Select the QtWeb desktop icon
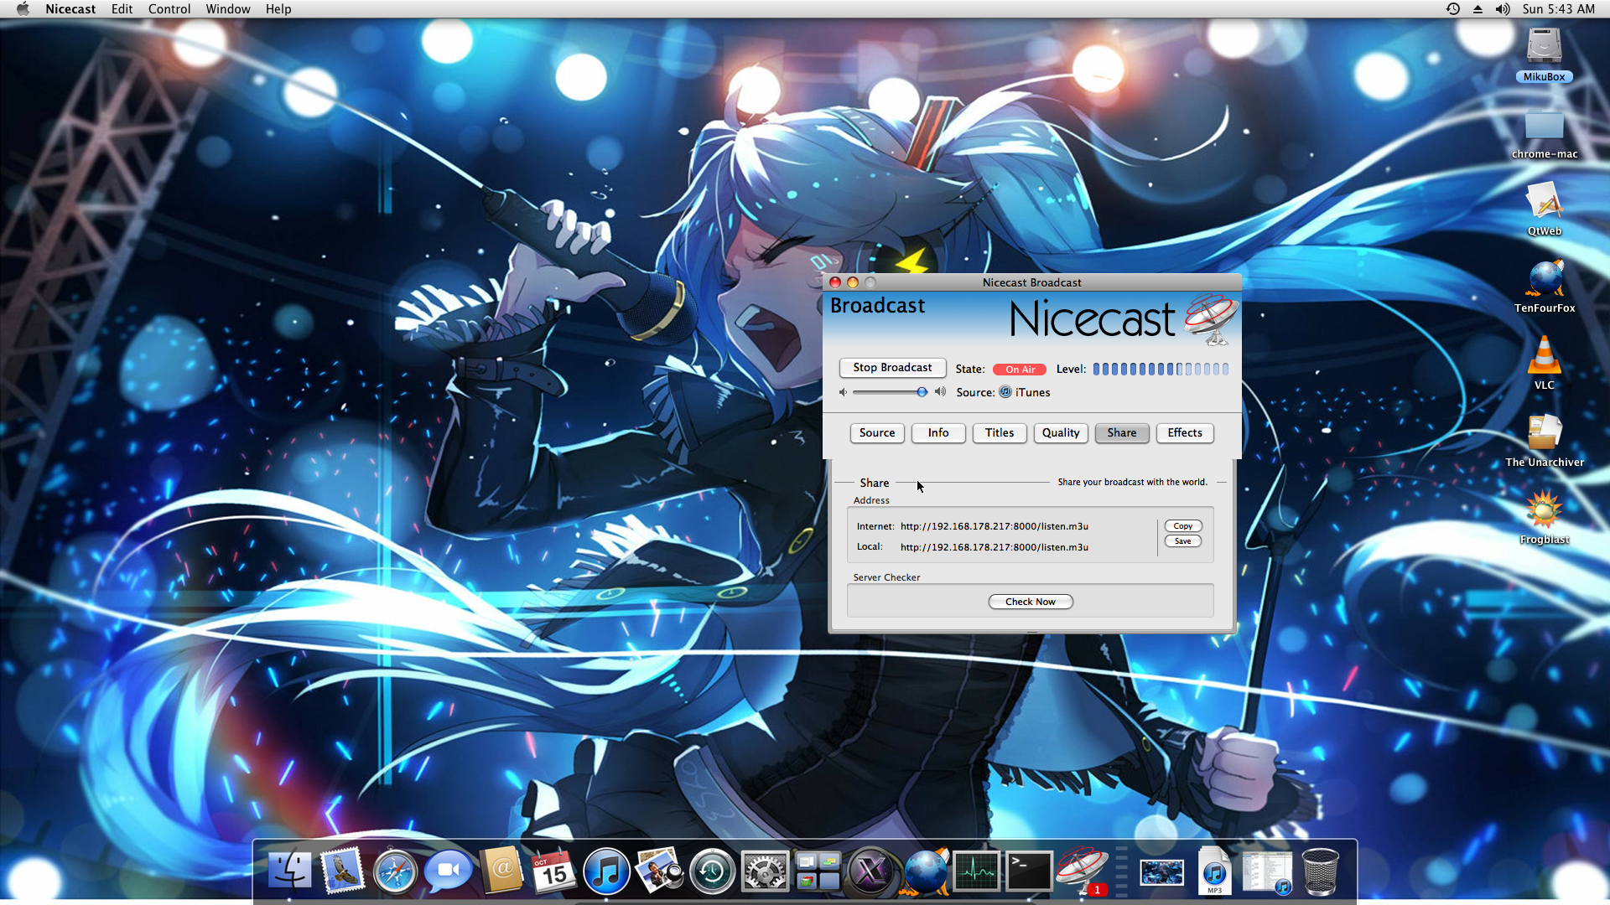This screenshot has width=1610, height=905. pos(1544,209)
